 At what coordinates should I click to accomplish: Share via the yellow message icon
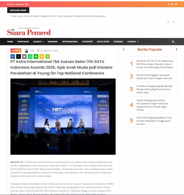pos(42,57)
